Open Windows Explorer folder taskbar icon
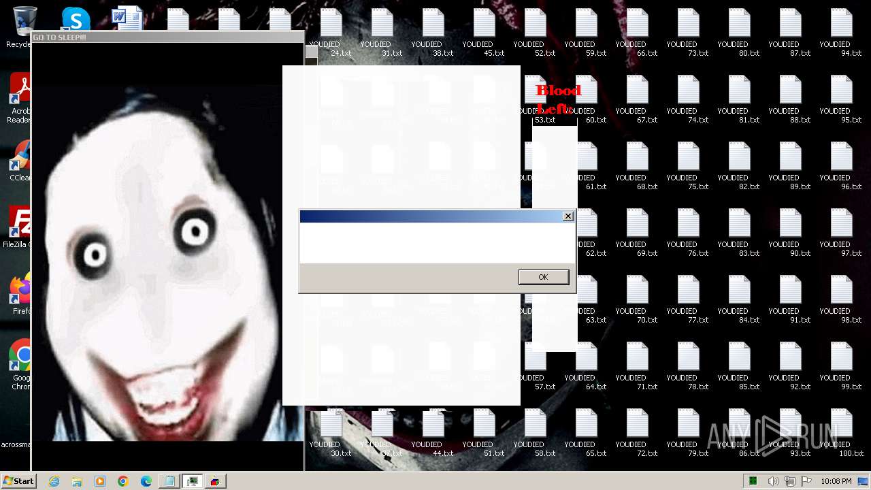The image size is (871, 490). (77, 481)
